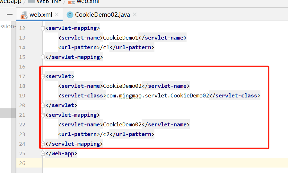288x173 pixels.
Task: Click the web.xml file icon in tab
Action: [x=24, y=15]
